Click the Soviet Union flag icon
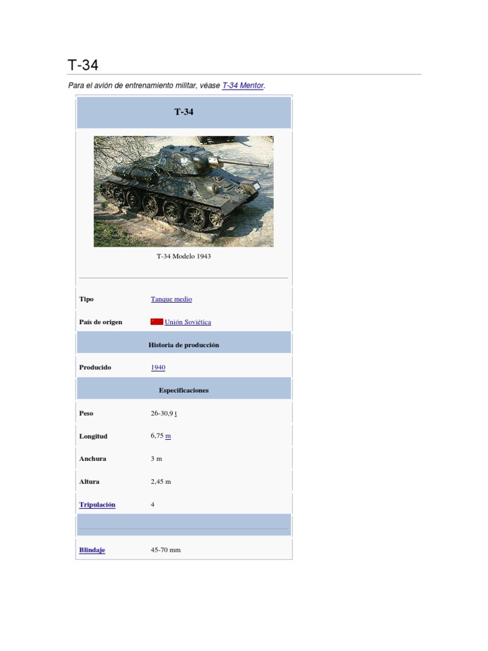Viewport: 488px width, 651px height. tap(157, 322)
